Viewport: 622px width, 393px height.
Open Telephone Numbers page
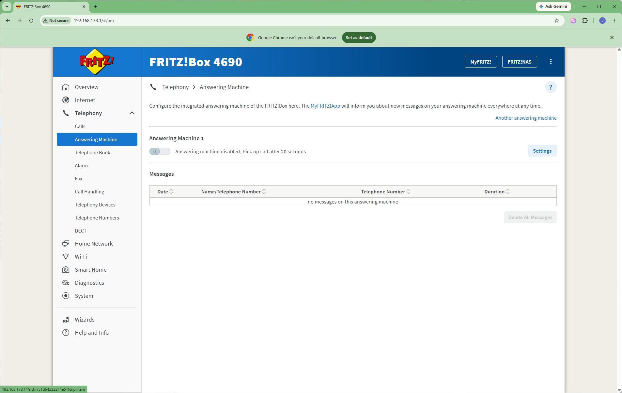point(97,218)
